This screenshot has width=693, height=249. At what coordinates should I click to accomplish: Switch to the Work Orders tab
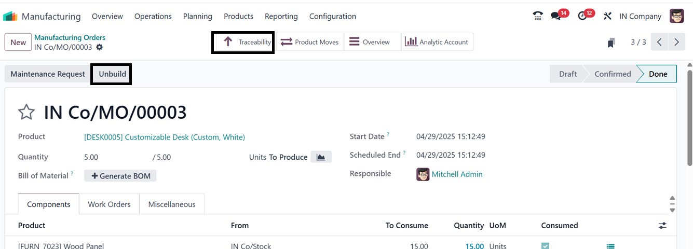pyautogui.click(x=109, y=204)
